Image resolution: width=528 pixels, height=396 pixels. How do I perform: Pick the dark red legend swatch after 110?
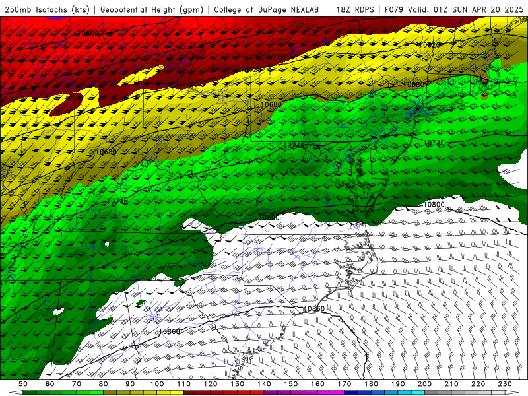coord(190,393)
